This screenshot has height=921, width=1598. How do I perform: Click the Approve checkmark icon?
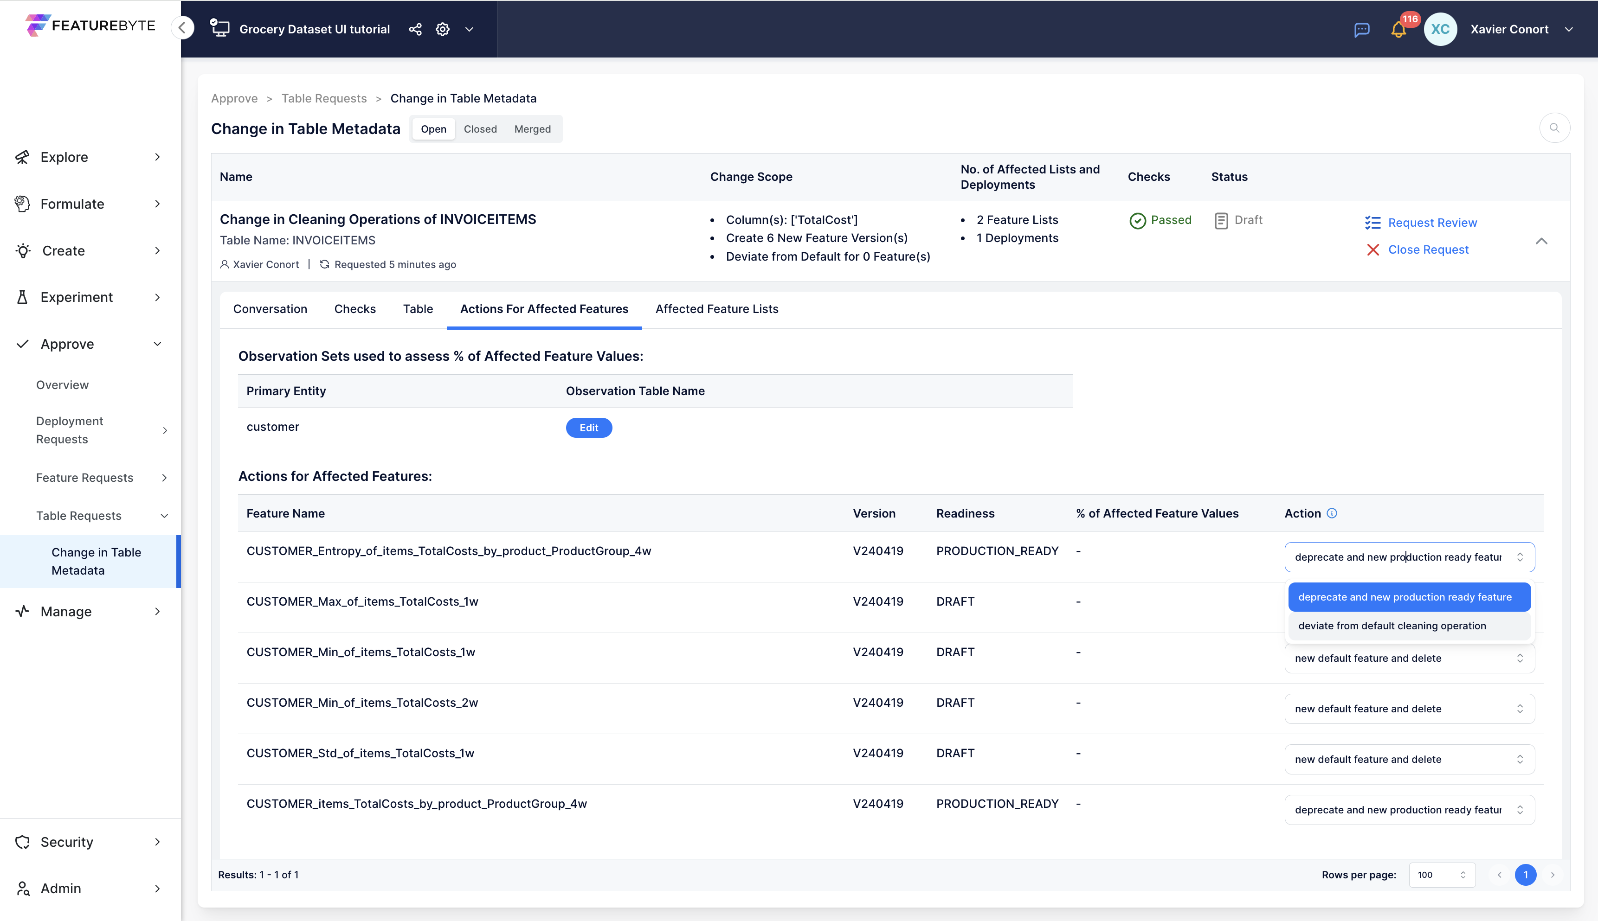(x=22, y=344)
